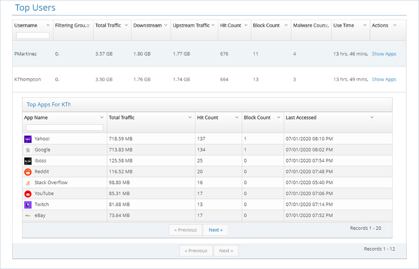This screenshot has height=269, width=419.
Task: Select the KThompson username cell
Action: pyautogui.click(x=27, y=79)
